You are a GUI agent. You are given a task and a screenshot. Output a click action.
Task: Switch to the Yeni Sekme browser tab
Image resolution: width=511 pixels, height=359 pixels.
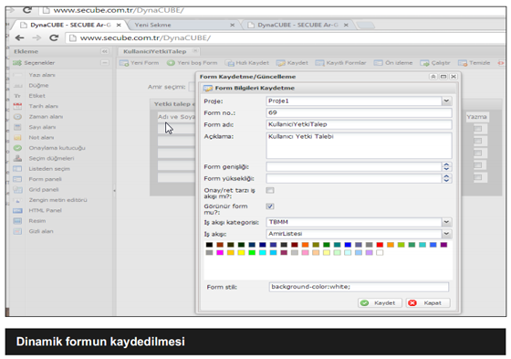(184, 25)
